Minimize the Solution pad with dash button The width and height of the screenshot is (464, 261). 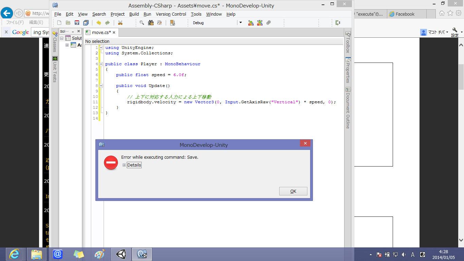[73, 31]
